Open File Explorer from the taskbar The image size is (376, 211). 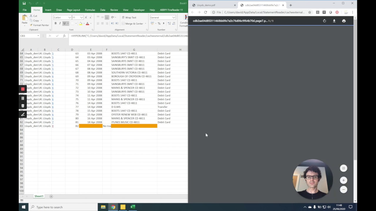click(103, 207)
